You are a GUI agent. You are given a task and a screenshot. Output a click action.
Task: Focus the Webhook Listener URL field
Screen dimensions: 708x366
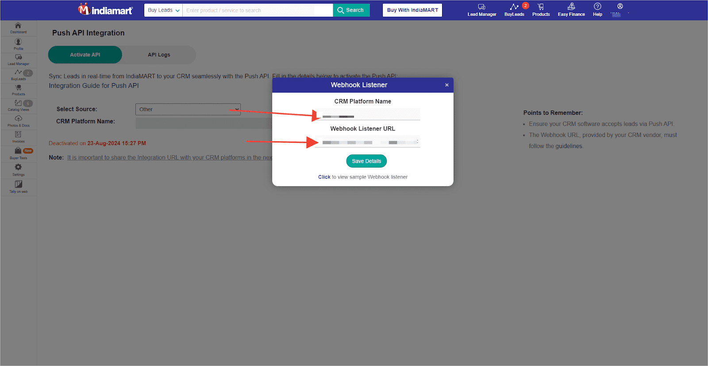coord(367,141)
